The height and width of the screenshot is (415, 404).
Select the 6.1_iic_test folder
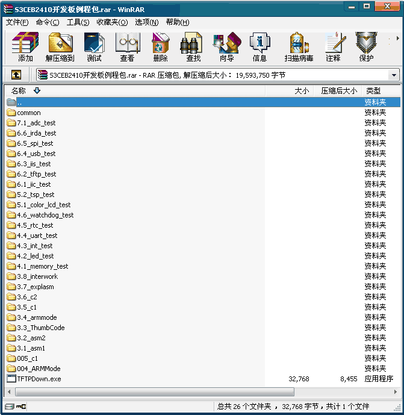pos(29,184)
